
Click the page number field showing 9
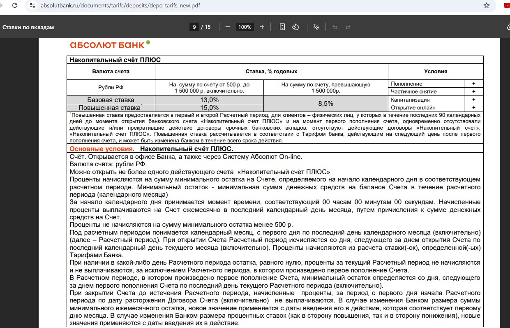(194, 27)
